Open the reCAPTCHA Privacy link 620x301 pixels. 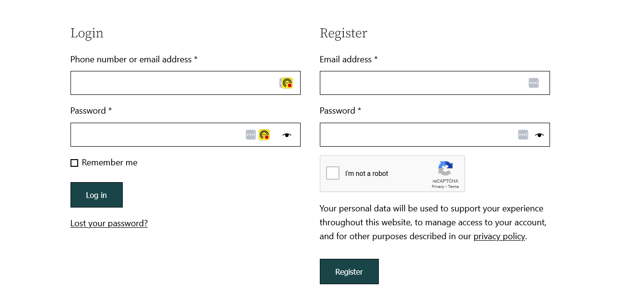(x=438, y=186)
